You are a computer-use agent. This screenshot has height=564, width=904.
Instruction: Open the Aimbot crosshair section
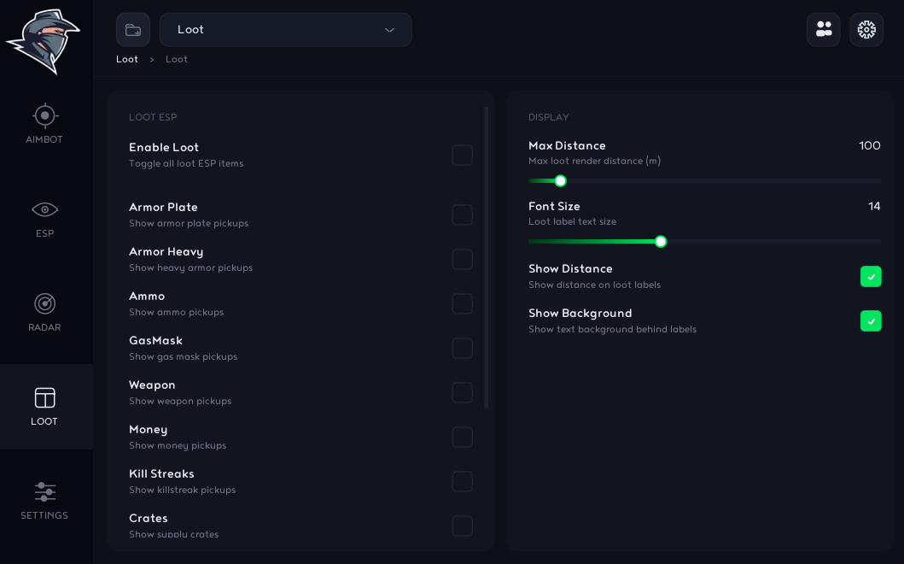(x=44, y=115)
